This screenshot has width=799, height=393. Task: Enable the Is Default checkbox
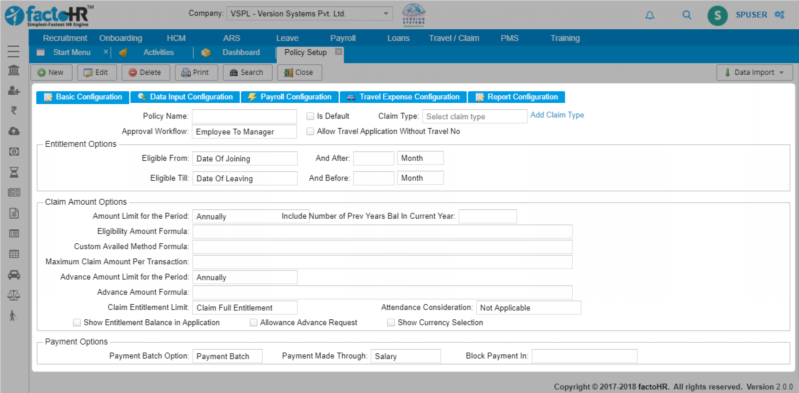(x=311, y=116)
